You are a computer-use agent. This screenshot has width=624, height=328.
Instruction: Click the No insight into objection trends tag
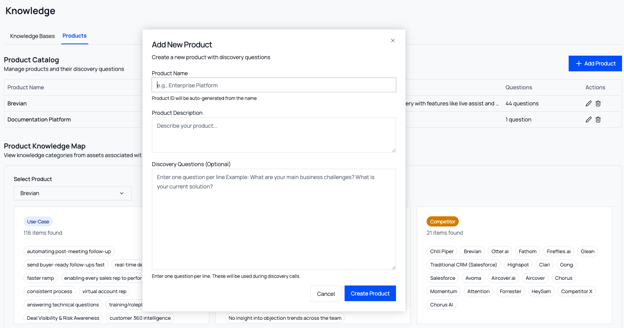[285, 318]
